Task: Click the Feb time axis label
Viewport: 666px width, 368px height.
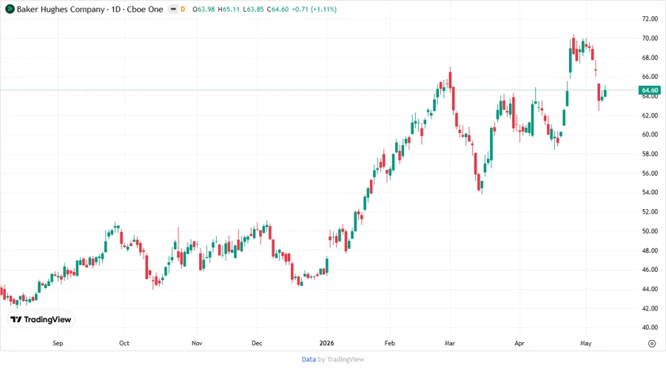Action: tap(389, 343)
